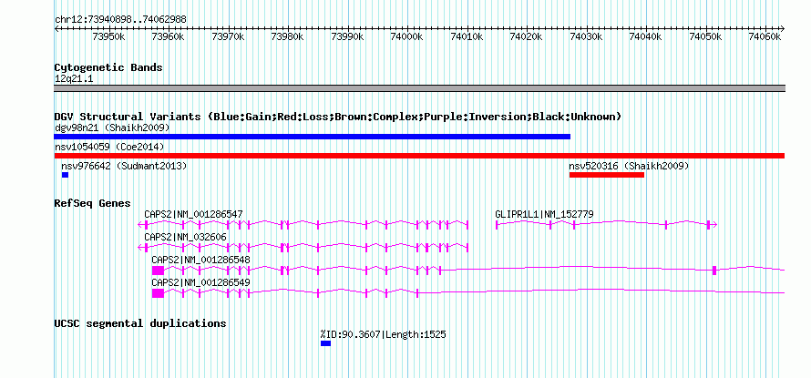
Task: Click the nsv1054059 (Coe2014) label
Action: [x=109, y=147]
